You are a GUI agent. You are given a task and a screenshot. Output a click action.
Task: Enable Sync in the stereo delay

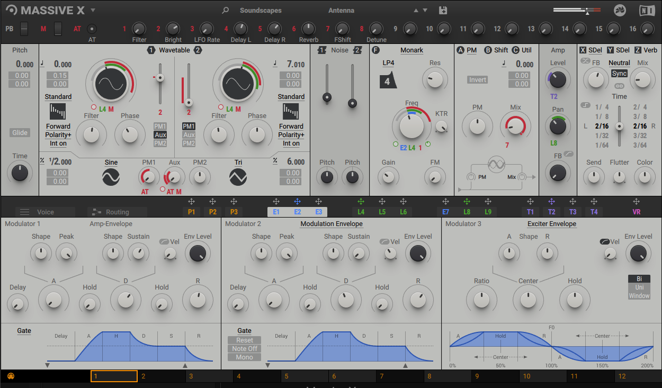pos(619,74)
